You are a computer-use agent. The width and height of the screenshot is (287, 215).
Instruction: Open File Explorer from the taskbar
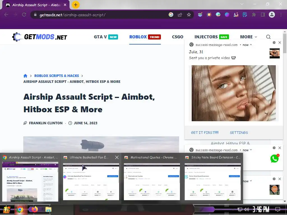(x=48, y=209)
